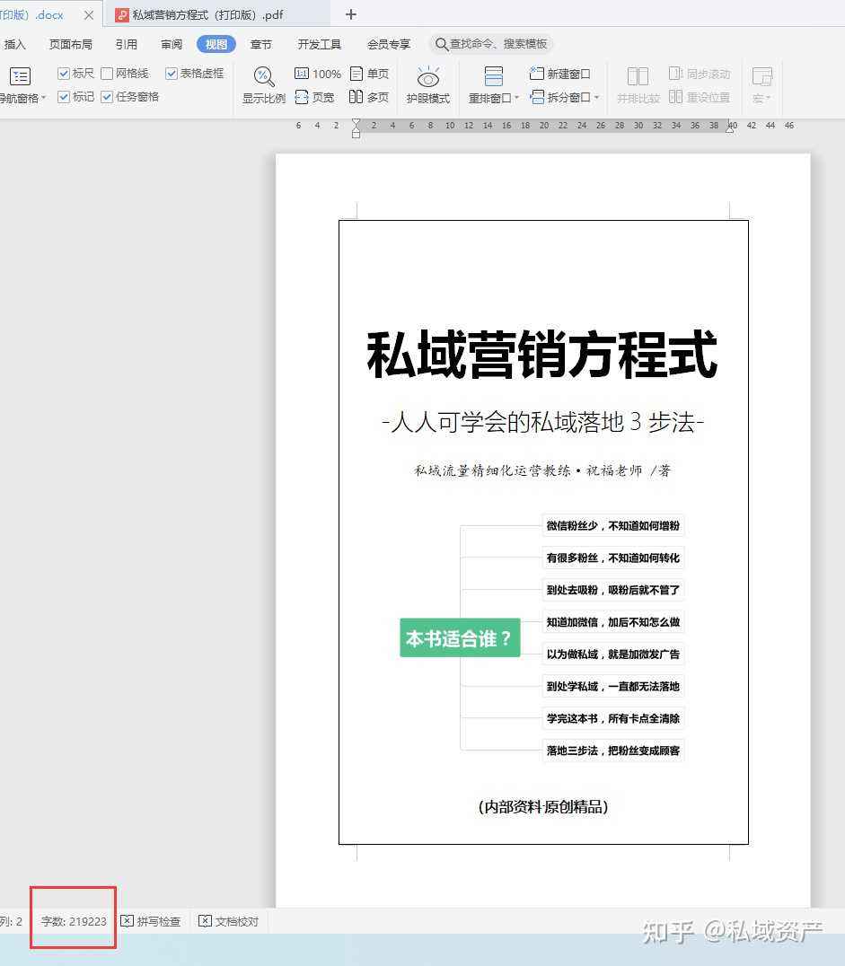Expand the navigation pane (导航窗格) dropdown arrow
Screen dimensions: 845x966
(x=43, y=98)
